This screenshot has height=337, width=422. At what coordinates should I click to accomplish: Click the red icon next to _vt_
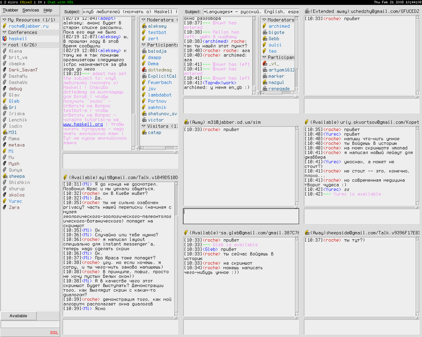pyautogui.click(x=264, y=63)
